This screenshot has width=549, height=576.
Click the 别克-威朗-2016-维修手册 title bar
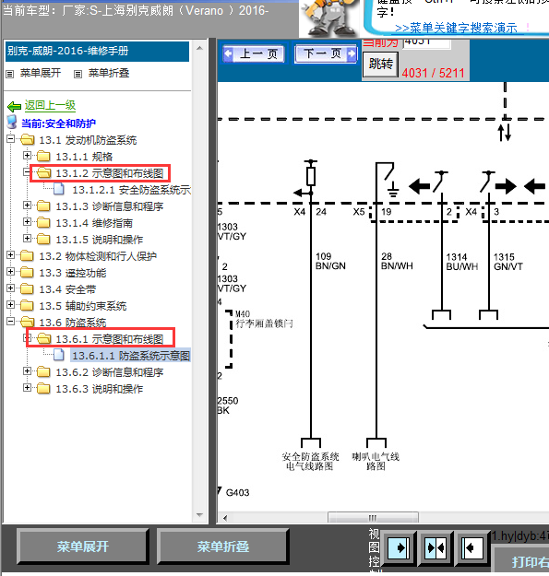tap(97, 52)
